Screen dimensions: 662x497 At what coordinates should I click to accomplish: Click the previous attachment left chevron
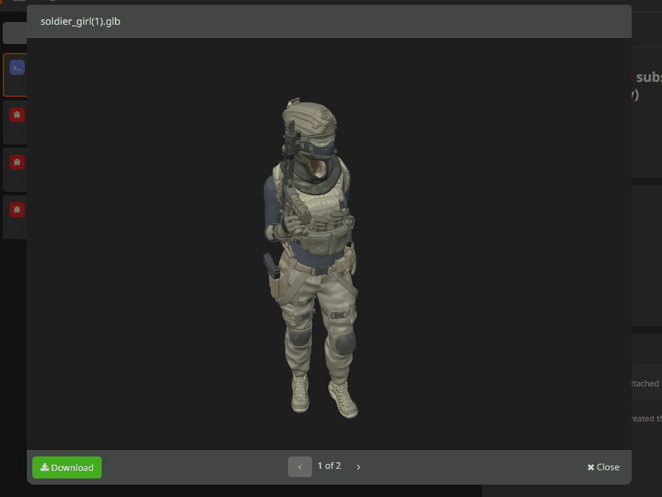(x=300, y=467)
